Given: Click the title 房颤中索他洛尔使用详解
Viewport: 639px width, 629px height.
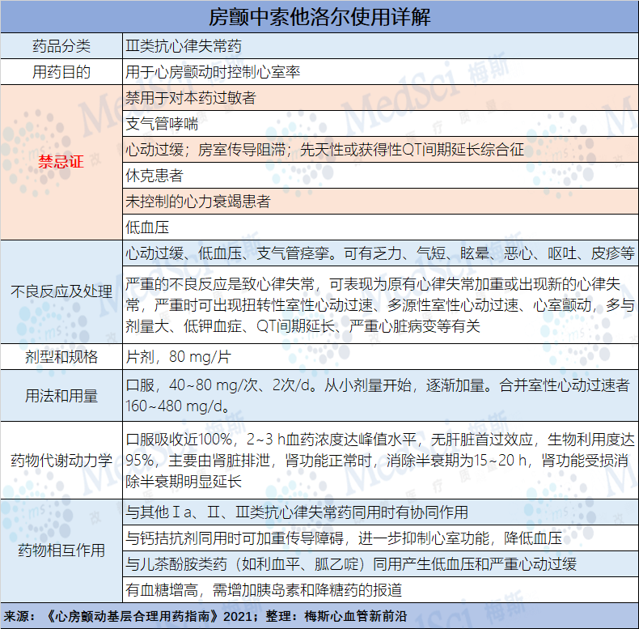Looking at the screenshot, I should (x=319, y=17).
